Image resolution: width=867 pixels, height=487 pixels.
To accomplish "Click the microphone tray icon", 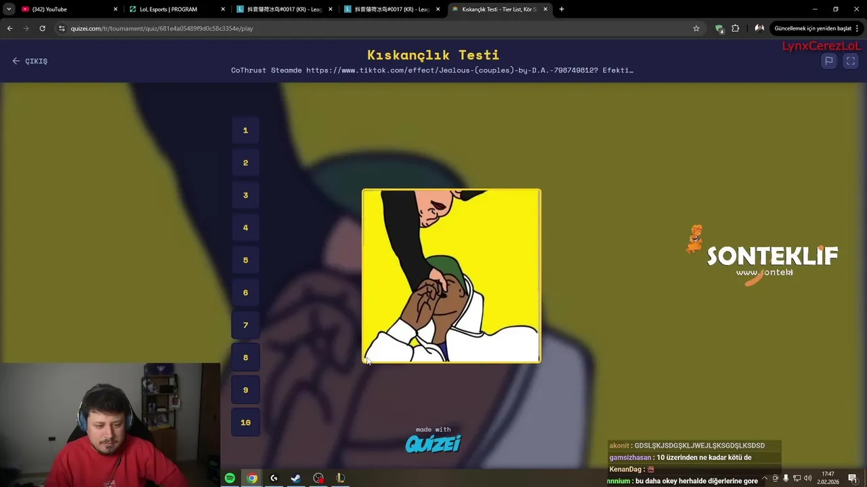I will [x=786, y=478].
